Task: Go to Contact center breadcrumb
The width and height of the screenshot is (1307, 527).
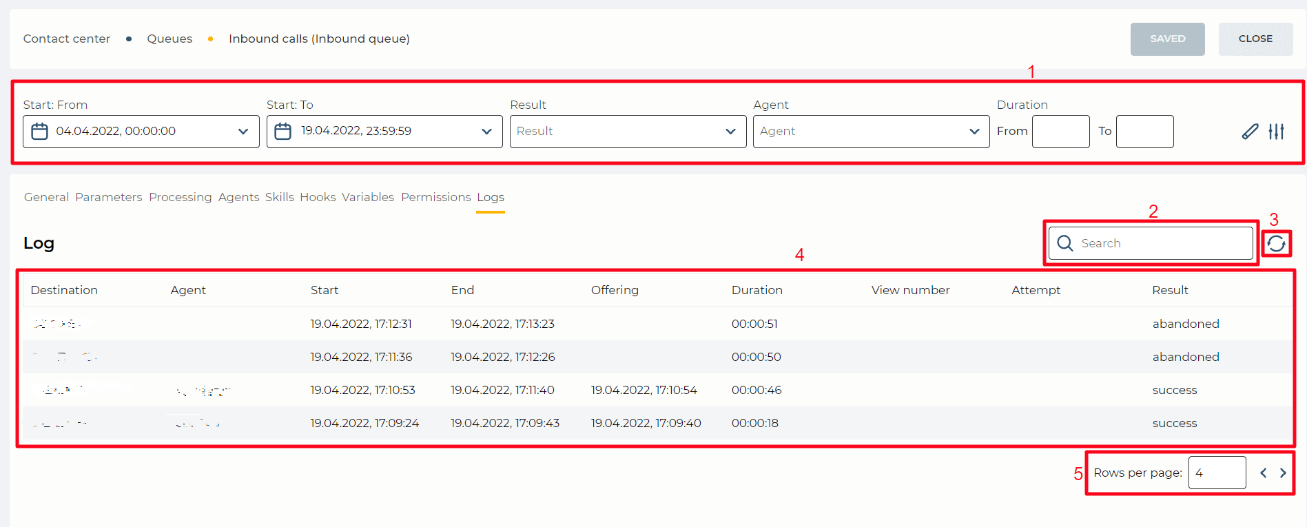Action: (67, 39)
